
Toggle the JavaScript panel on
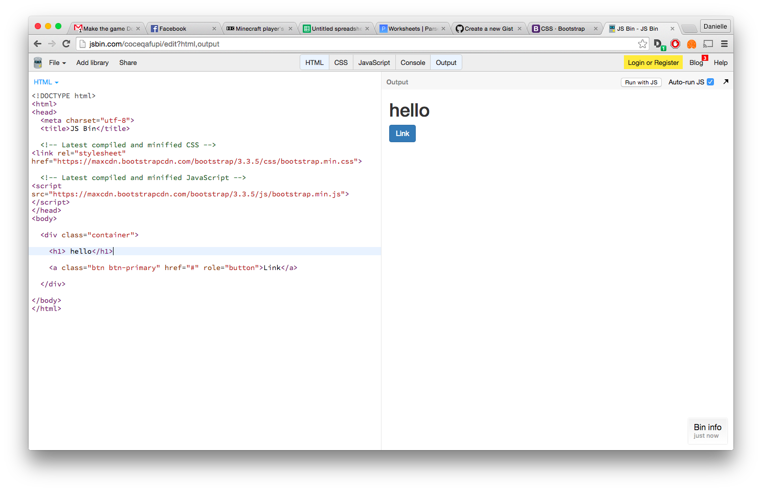click(x=374, y=62)
